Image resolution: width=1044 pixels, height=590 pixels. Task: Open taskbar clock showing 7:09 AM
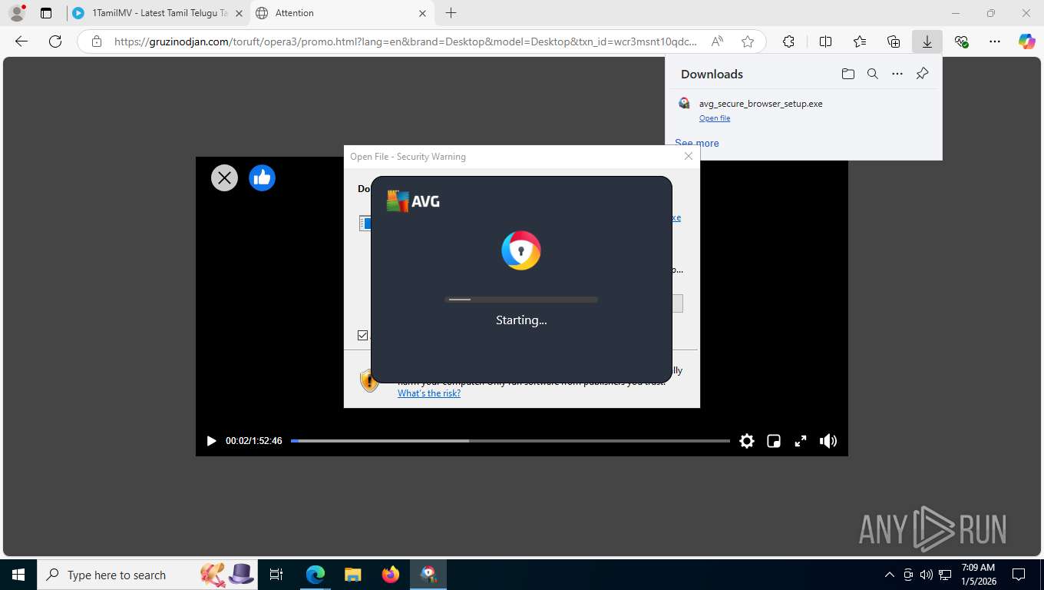click(x=978, y=575)
